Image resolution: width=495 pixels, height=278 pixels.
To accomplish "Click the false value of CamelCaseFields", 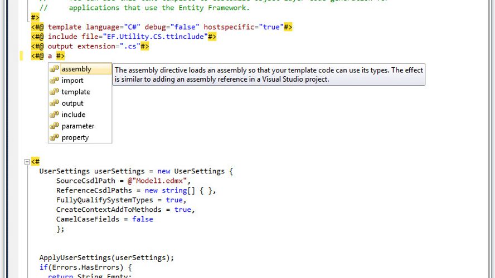I will tap(143, 219).
